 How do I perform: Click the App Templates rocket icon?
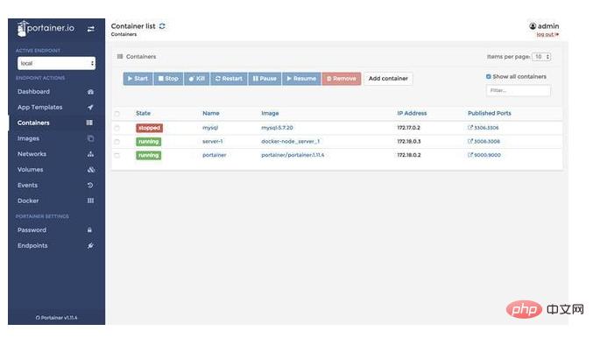[90, 108]
